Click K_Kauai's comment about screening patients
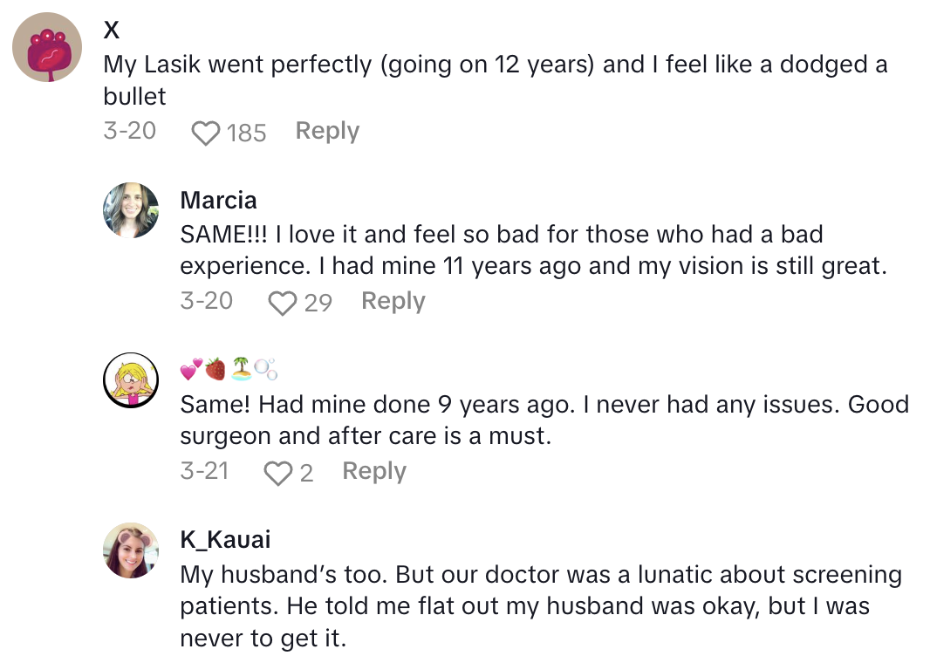This screenshot has width=930, height=656. pos(523,605)
